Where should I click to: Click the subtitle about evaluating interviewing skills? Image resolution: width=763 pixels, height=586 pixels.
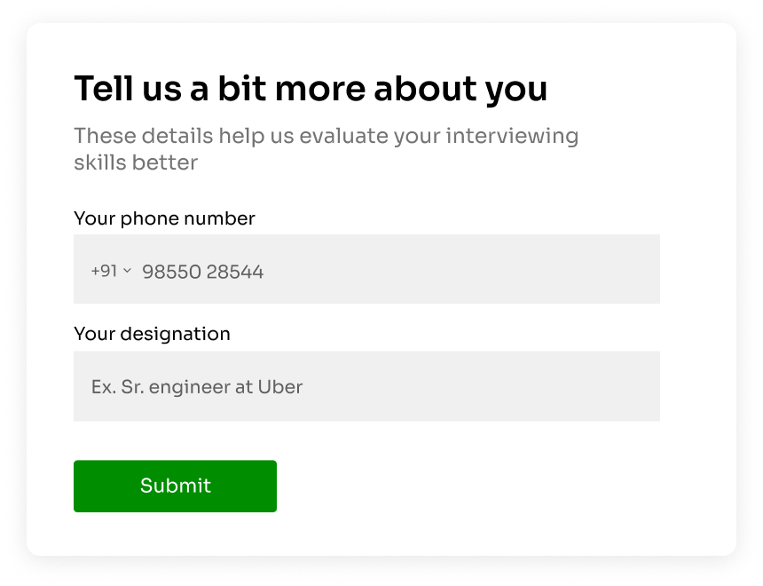(326, 149)
